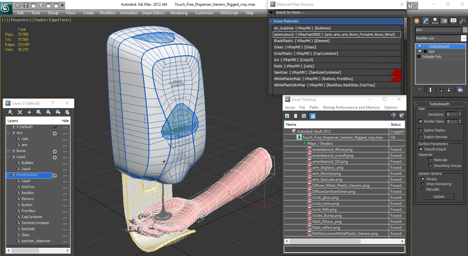Click the Table View icon in Asset Tracking

313,116
